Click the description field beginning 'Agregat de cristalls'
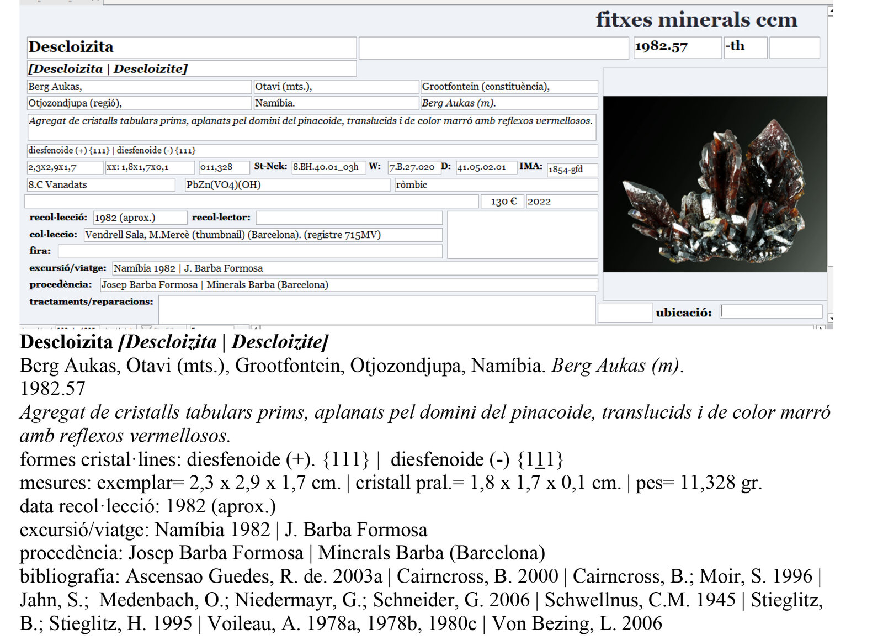Viewport: 883px width, 640px height. click(x=312, y=127)
